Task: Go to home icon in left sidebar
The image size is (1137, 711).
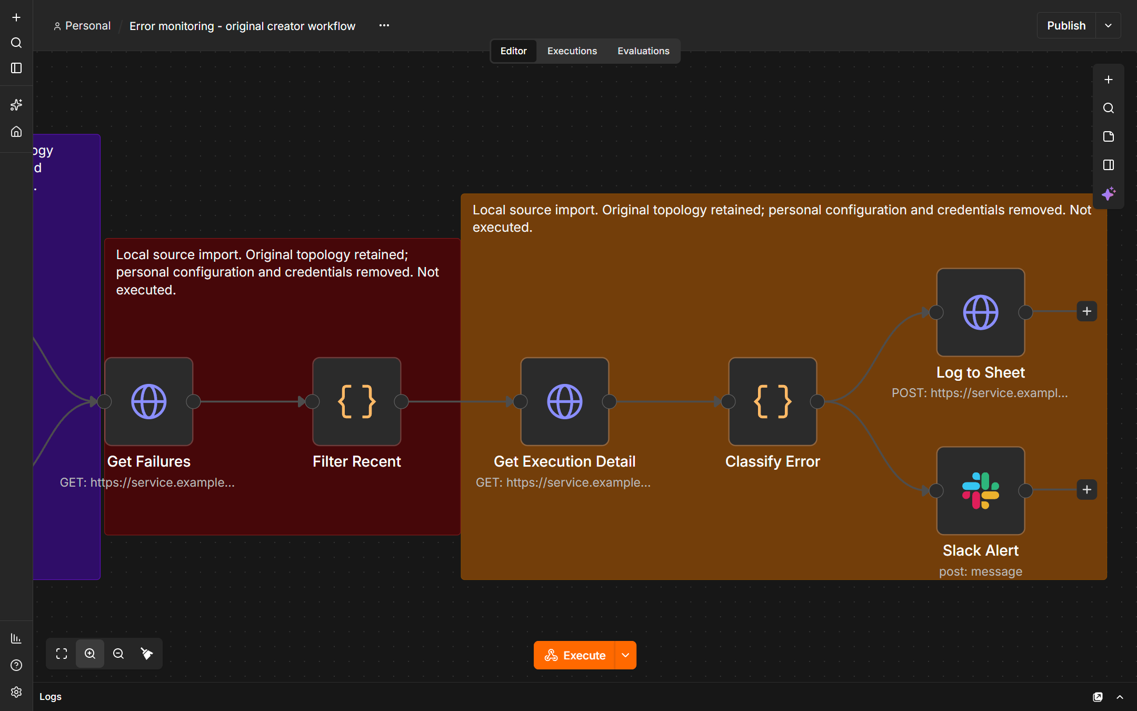Action: click(x=16, y=132)
